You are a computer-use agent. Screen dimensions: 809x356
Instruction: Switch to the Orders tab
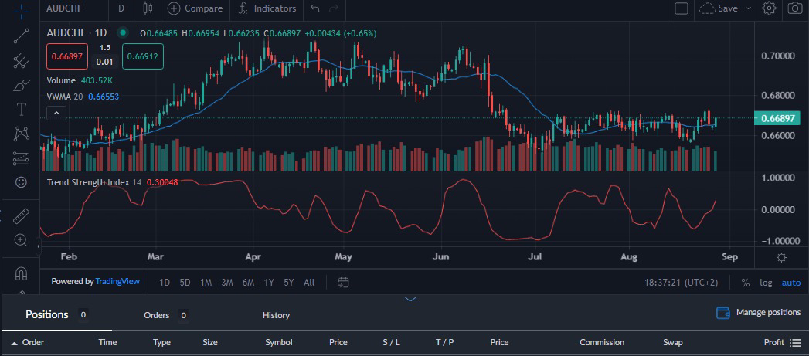[x=157, y=315]
